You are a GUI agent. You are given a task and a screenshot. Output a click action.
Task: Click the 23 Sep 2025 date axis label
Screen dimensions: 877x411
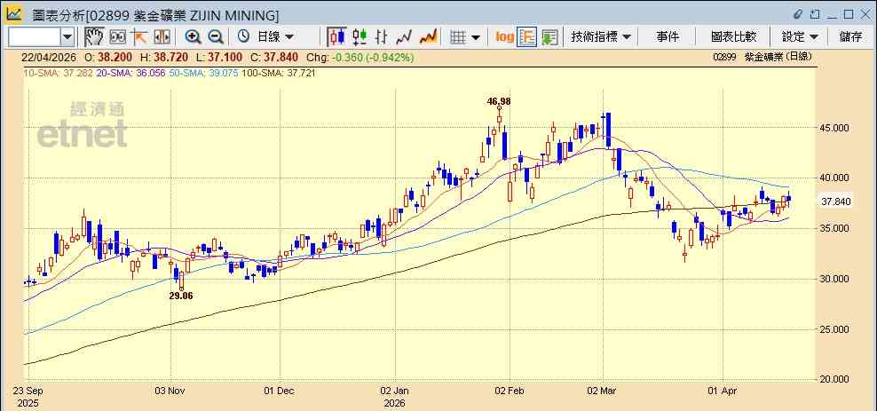[x=28, y=397]
